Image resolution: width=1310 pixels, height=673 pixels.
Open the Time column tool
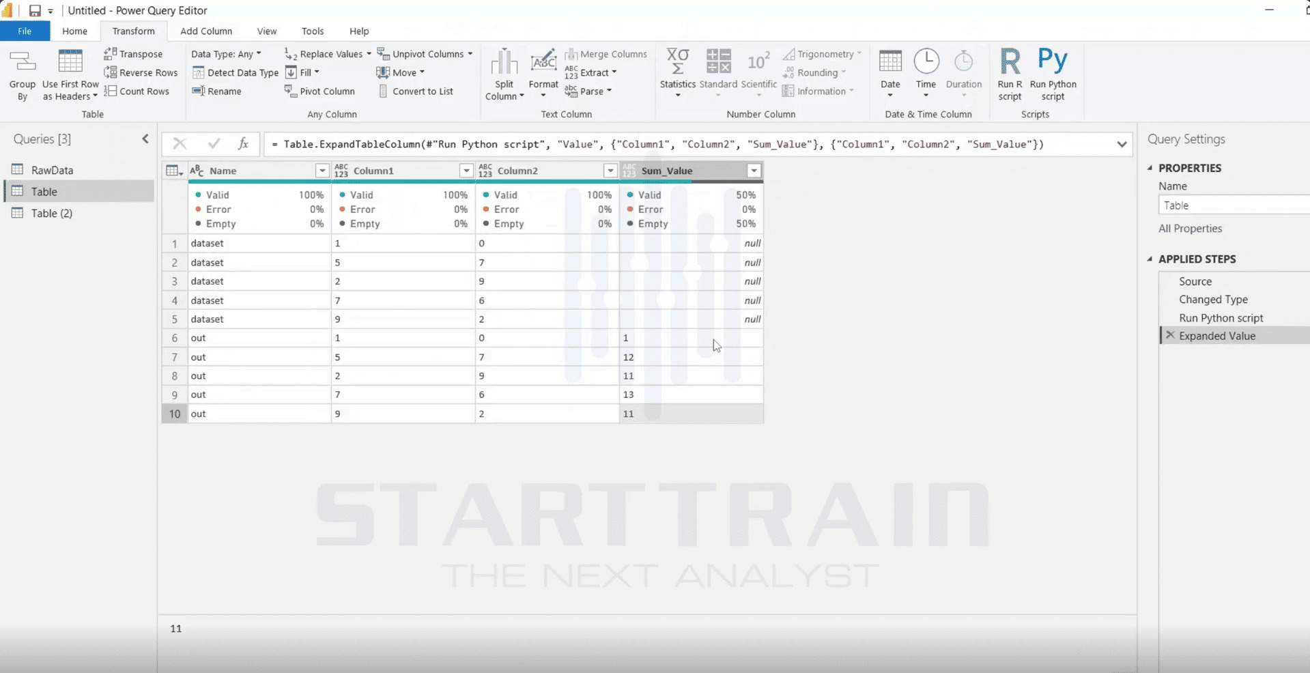click(926, 74)
